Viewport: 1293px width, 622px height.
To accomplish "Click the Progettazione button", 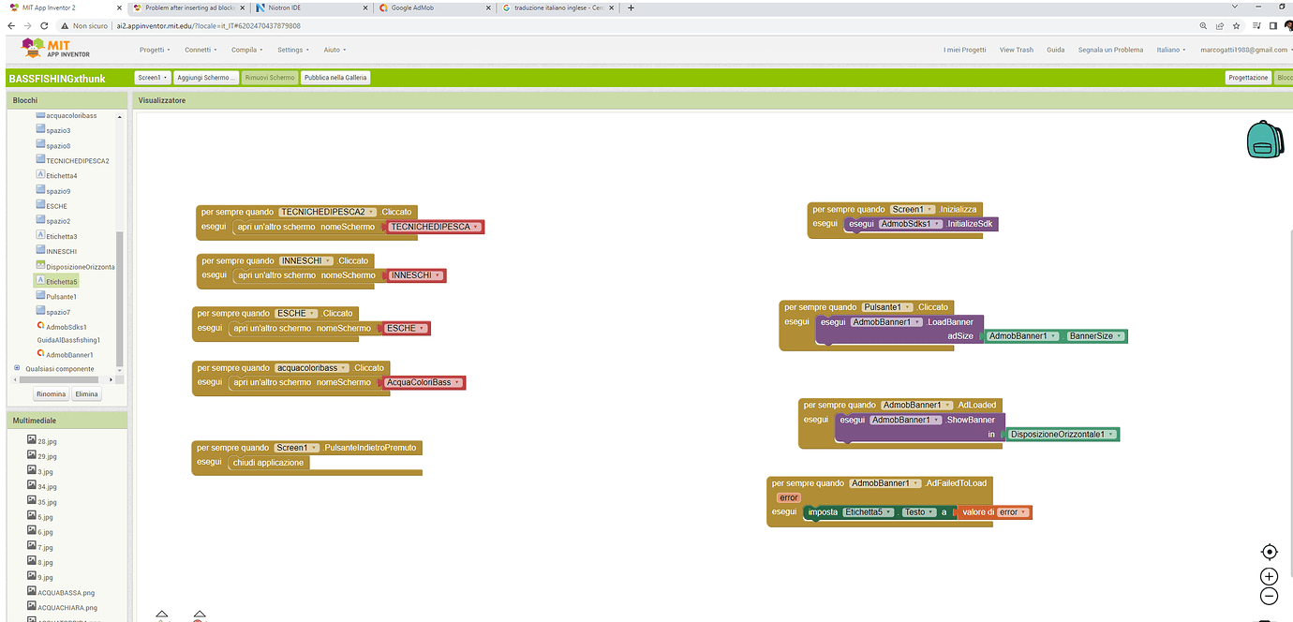I will (1248, 78).
